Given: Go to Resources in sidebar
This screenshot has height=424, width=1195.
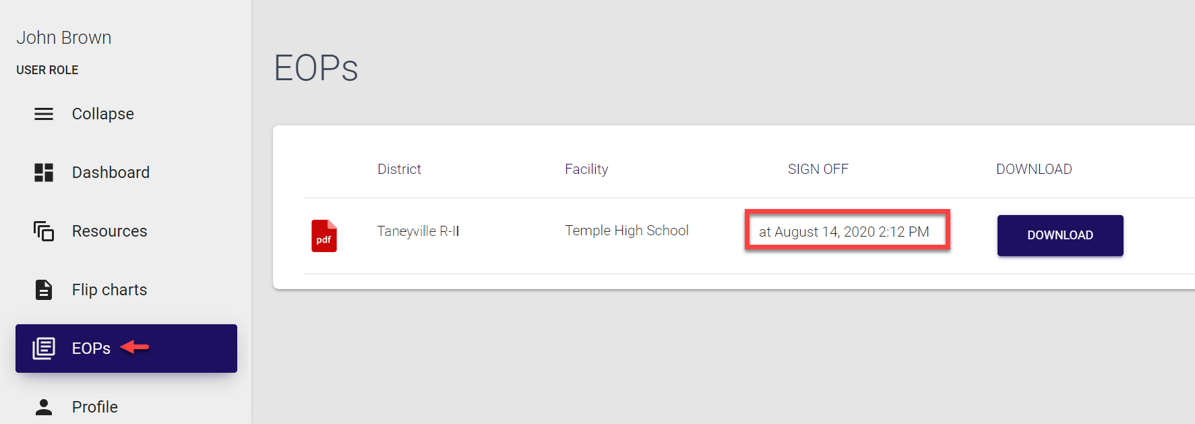Looking at the screenshot, I should coord(109,231).
